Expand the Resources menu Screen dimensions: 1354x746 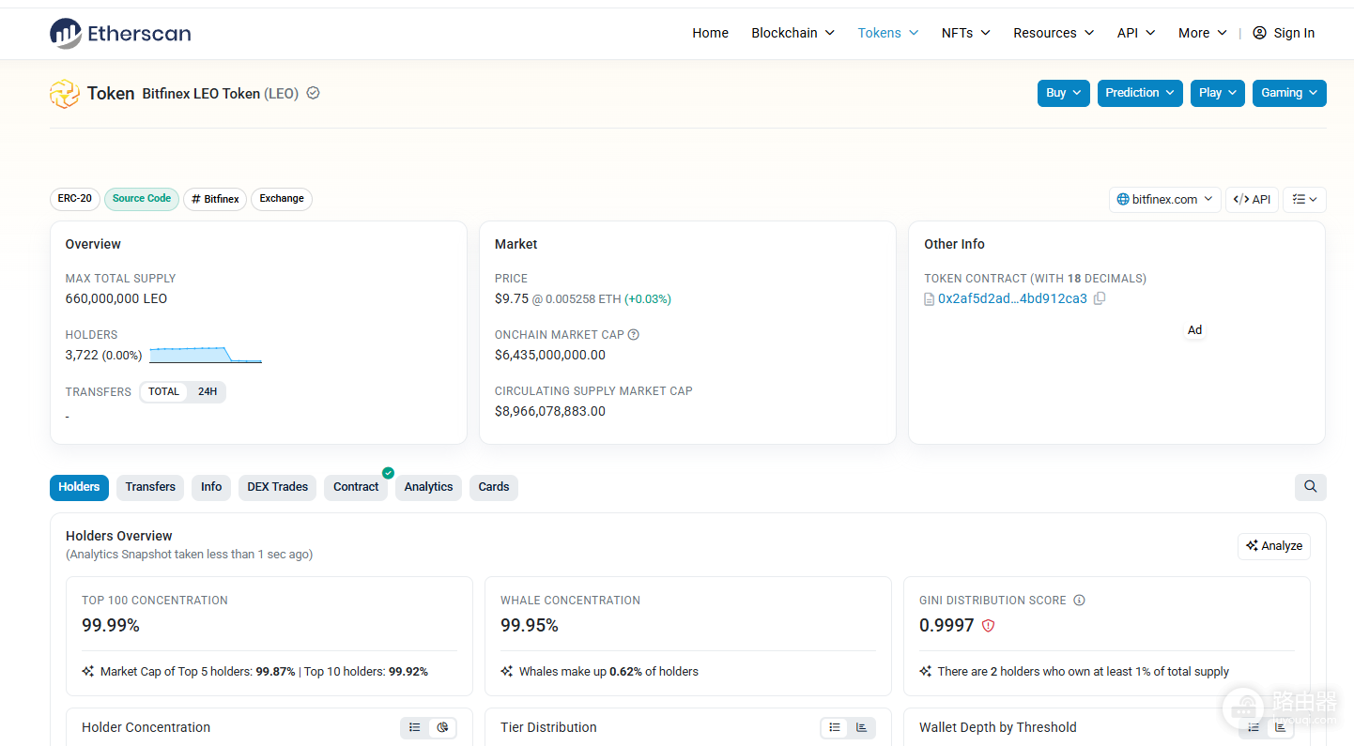[1054, 33]
